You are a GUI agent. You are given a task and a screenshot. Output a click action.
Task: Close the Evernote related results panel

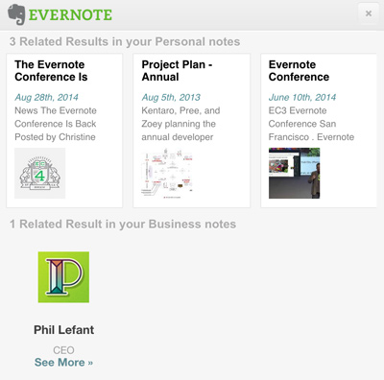point(369,13)
